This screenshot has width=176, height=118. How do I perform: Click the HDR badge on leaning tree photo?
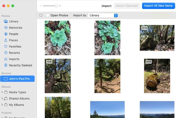coord(49,62)
